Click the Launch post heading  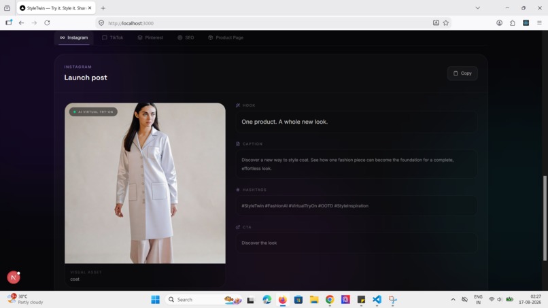(x=86, y=78)
